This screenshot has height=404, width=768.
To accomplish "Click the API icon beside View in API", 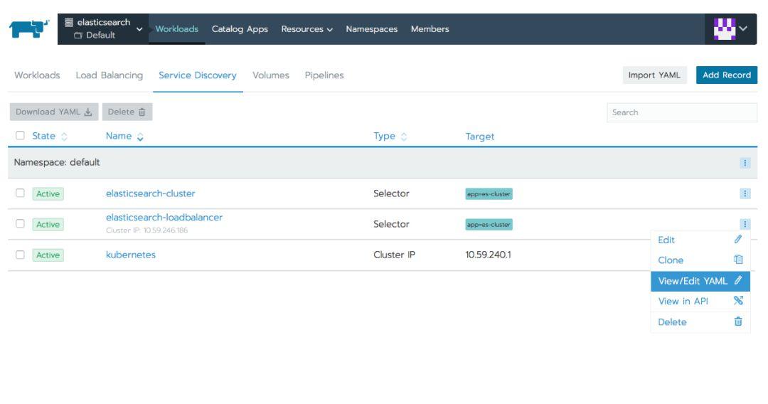I will pos(738,301).
